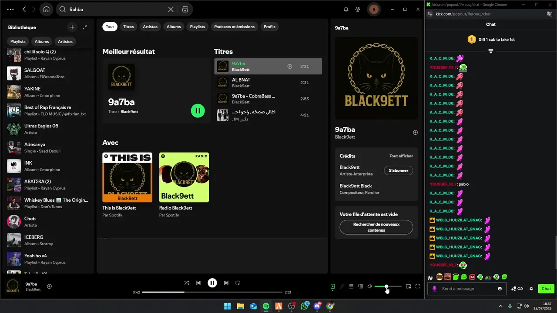The height and width of the screenshot is (313, 557).
Task: Open the AL BNAT track
Action: [x=268, y=83]
